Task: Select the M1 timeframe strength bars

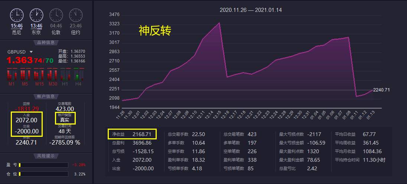Action: coord(12,75)
